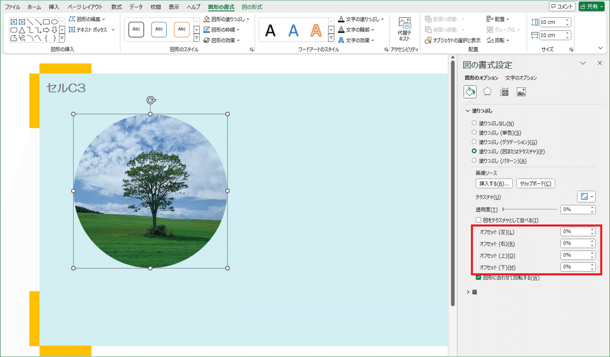Image resolution: width=610 pixels, height=357 pixels.
Task: Open the ファイル menu tab
Action: point(13,7)
